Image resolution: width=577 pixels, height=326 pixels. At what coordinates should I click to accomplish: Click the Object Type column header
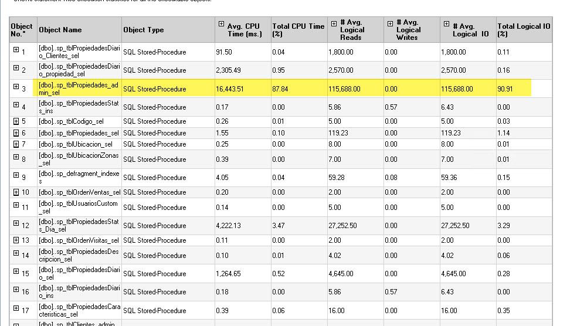pos(143,30)
